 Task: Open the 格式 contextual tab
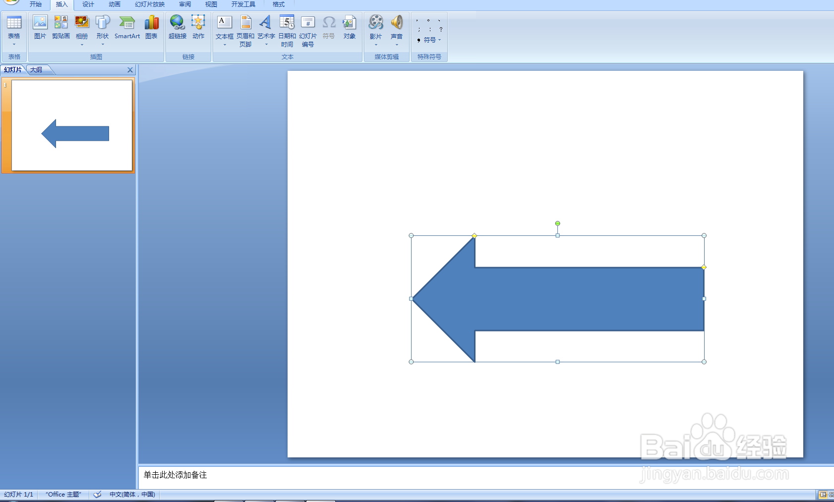point(279,4)
